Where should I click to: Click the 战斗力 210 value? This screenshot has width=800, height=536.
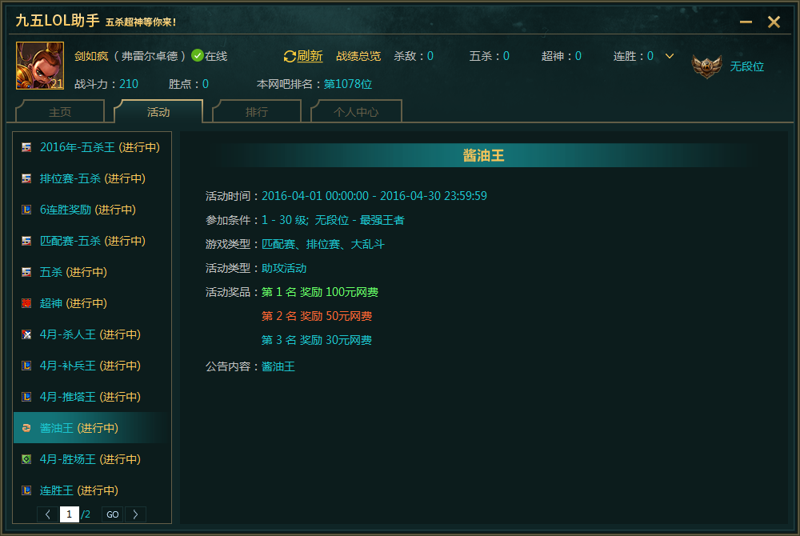pyautogui.click(x=129, y=84)
